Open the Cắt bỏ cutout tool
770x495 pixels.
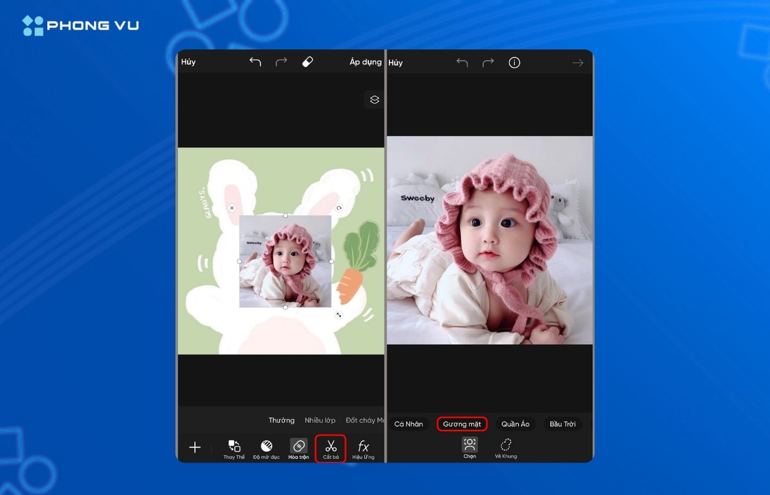[x=331, y=449]
